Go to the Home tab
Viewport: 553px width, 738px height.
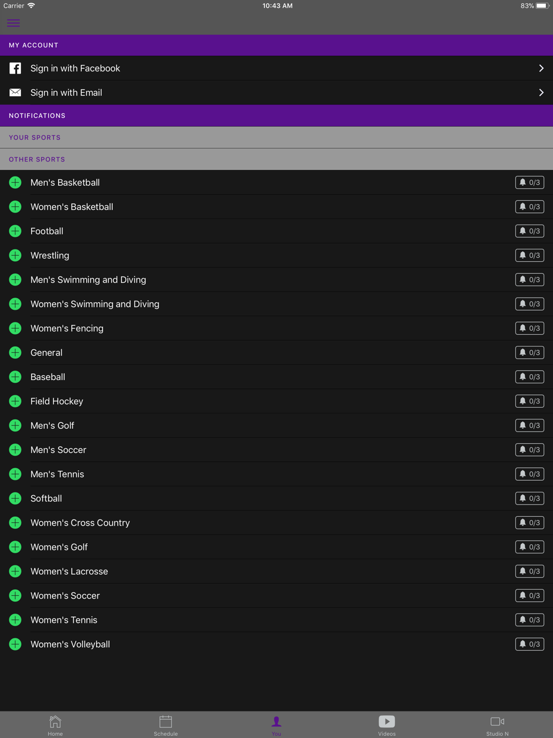point(55,725)
